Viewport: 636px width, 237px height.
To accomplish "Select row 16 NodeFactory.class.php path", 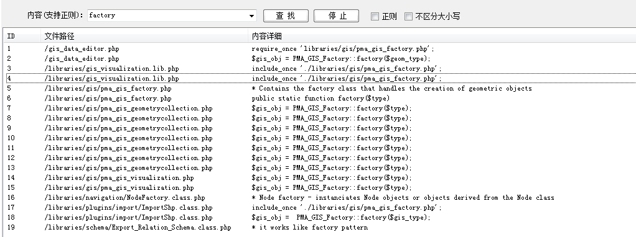I will [x=125, y=198].
